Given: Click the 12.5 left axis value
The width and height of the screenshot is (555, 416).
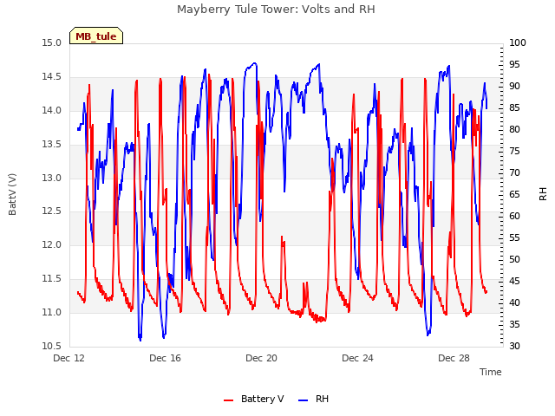Looking at the screenshot, I should point(51,211).
